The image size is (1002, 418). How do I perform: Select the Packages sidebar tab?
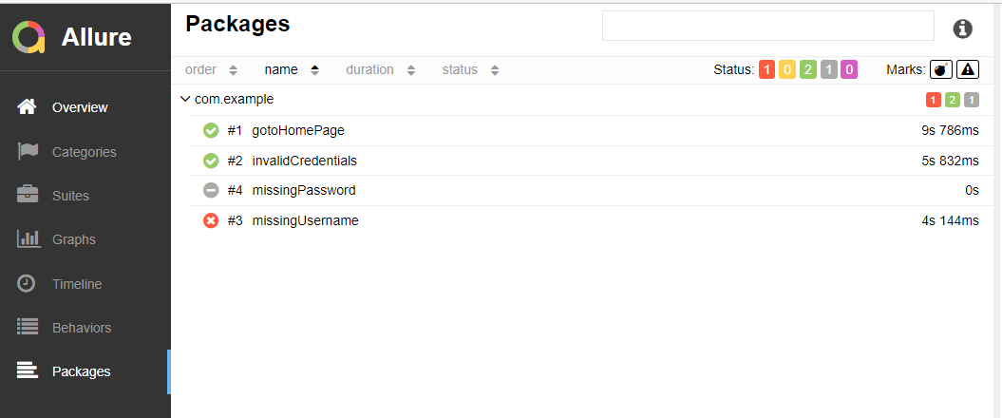[x=81, y=371]
